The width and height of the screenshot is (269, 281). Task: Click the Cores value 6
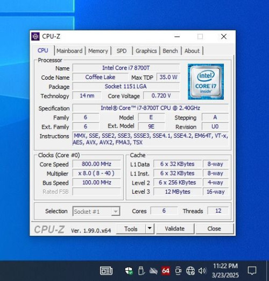tap(164, 210)
